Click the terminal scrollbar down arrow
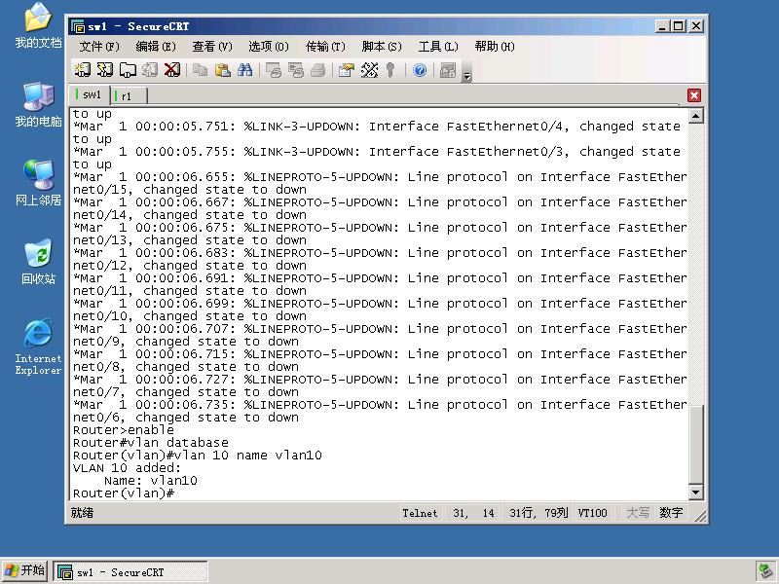This screenshot has width=779, height=584. 696,493
